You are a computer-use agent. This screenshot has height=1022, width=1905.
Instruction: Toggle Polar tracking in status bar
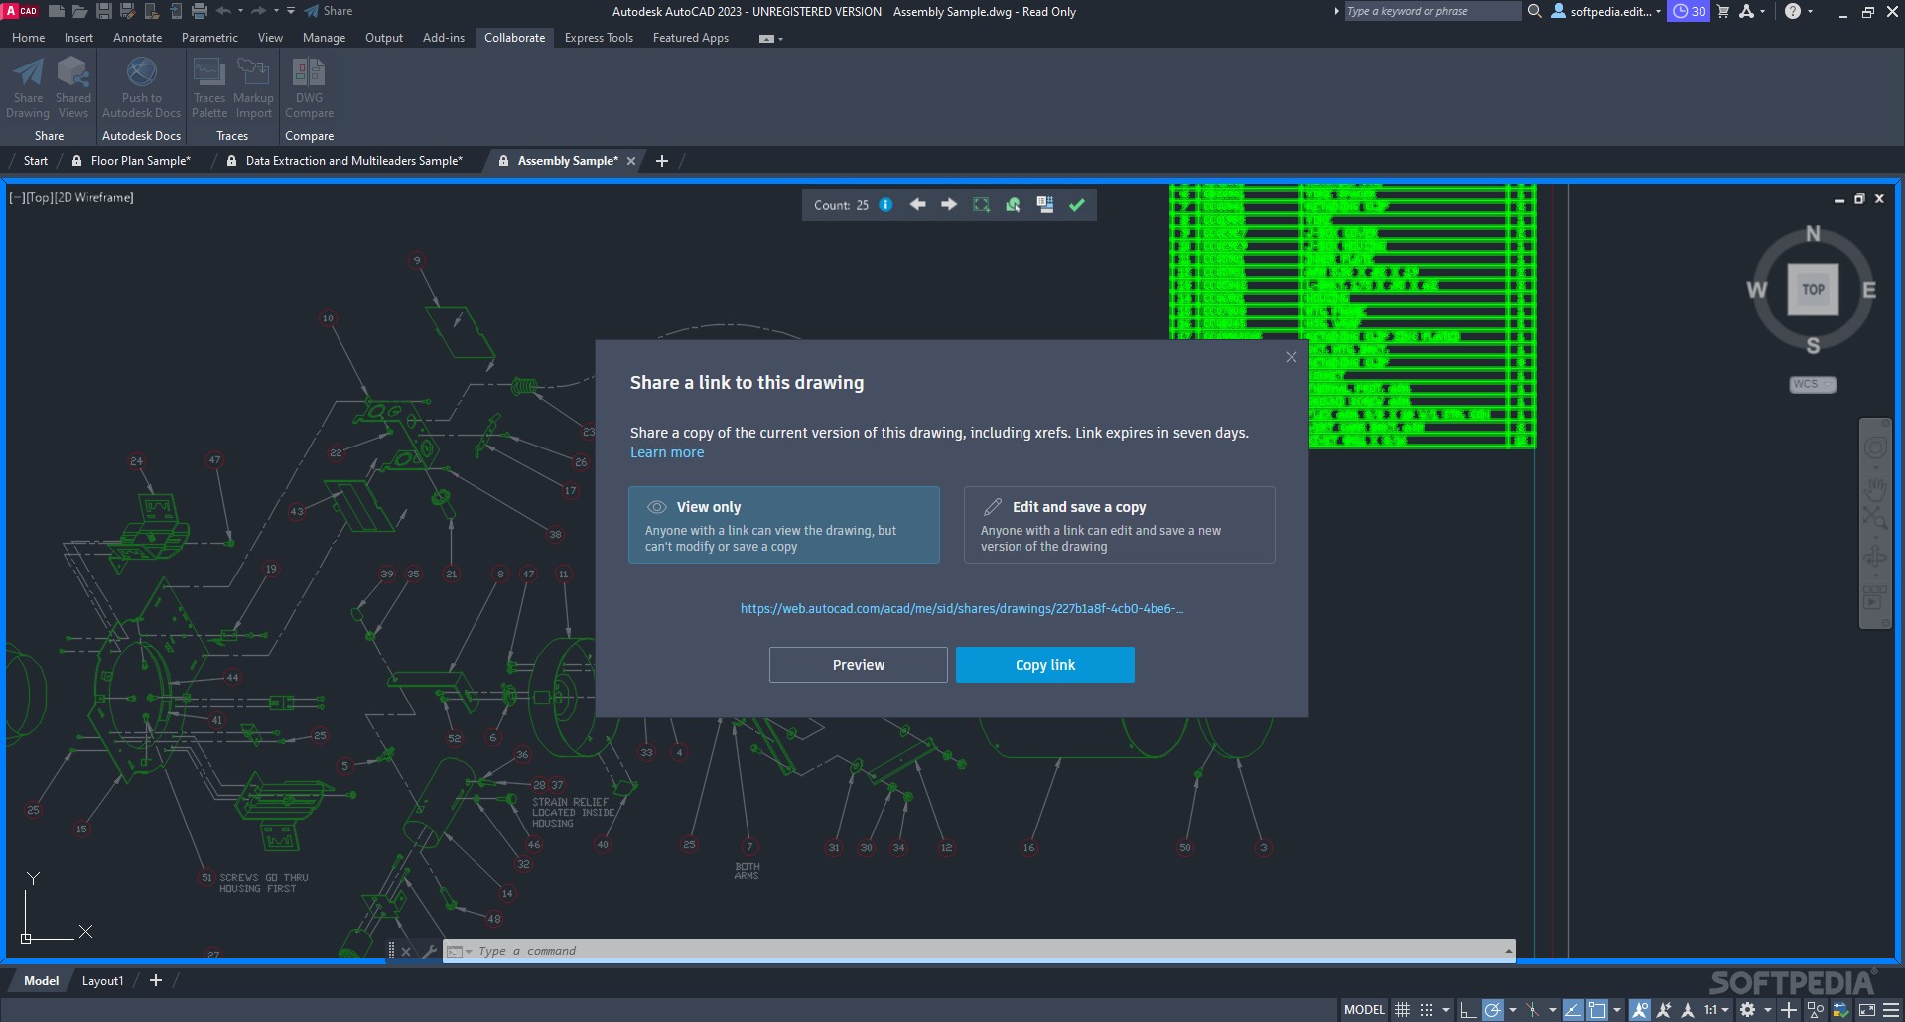[1492, 1010]
